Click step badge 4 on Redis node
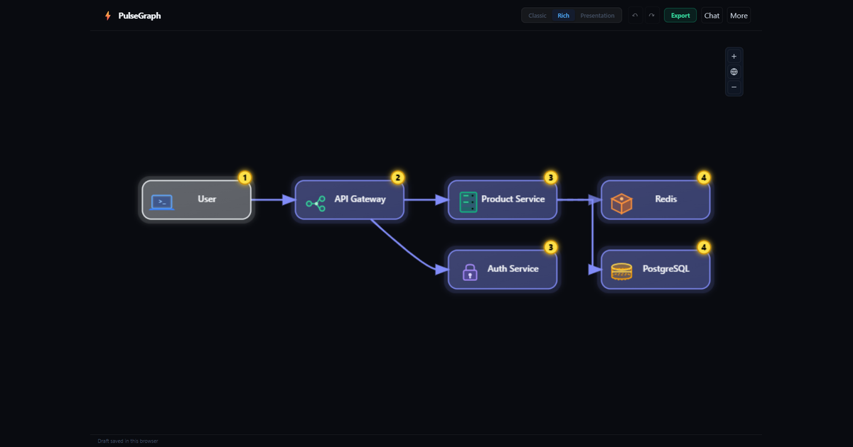Viewport: 853px width, 447px height. (704, 177)
